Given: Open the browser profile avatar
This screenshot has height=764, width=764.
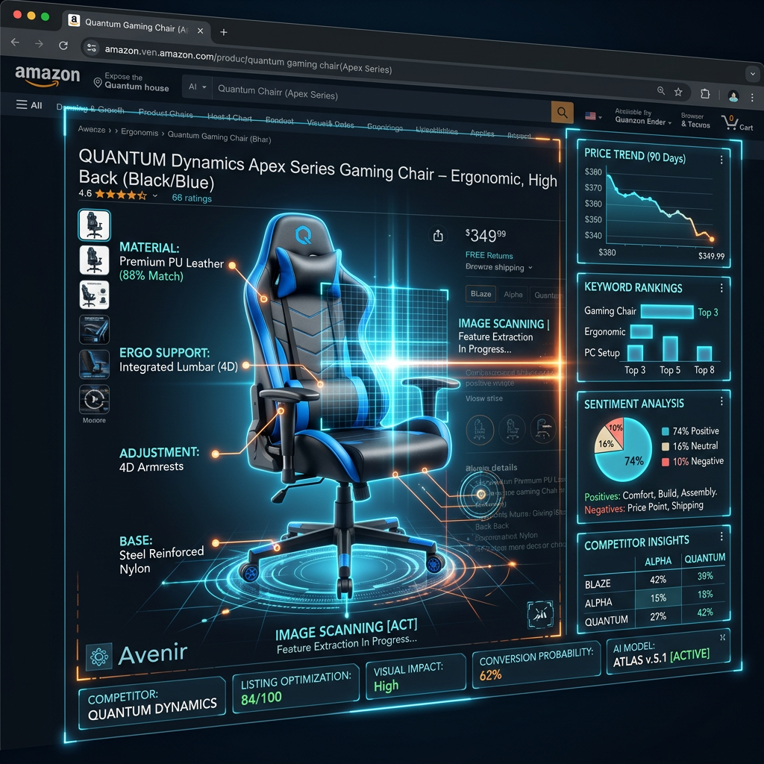Looking at the screenshot, I should point(733,96).
